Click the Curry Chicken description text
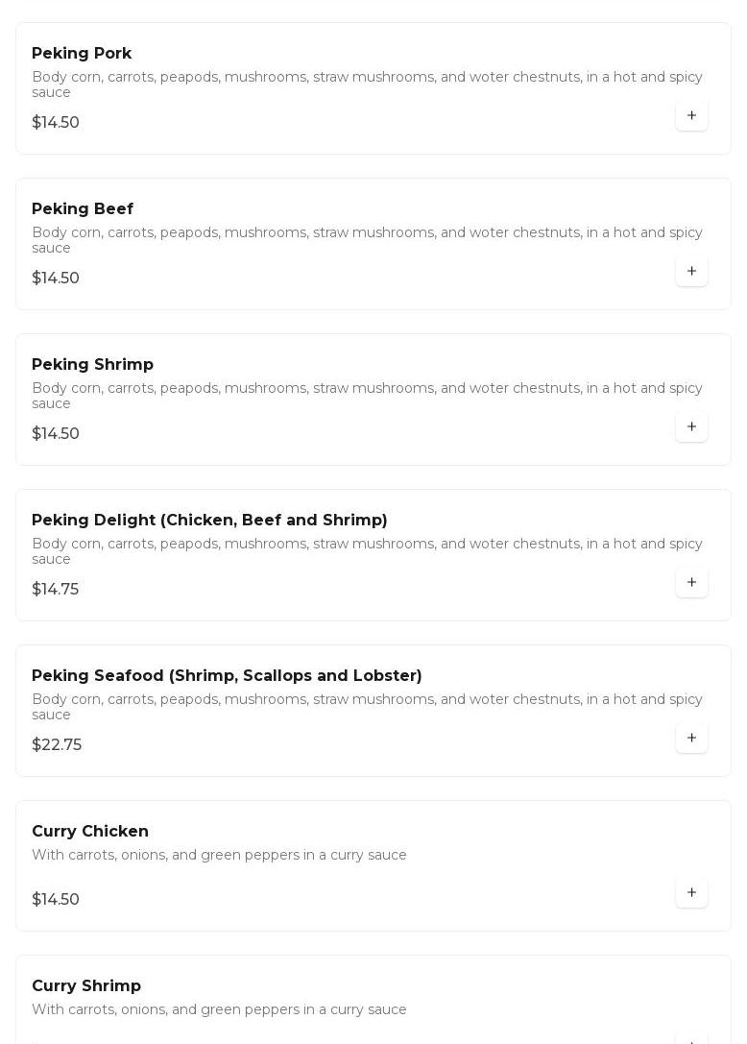The width and height of the screenshot is (747, 1044). coord(219,855)
